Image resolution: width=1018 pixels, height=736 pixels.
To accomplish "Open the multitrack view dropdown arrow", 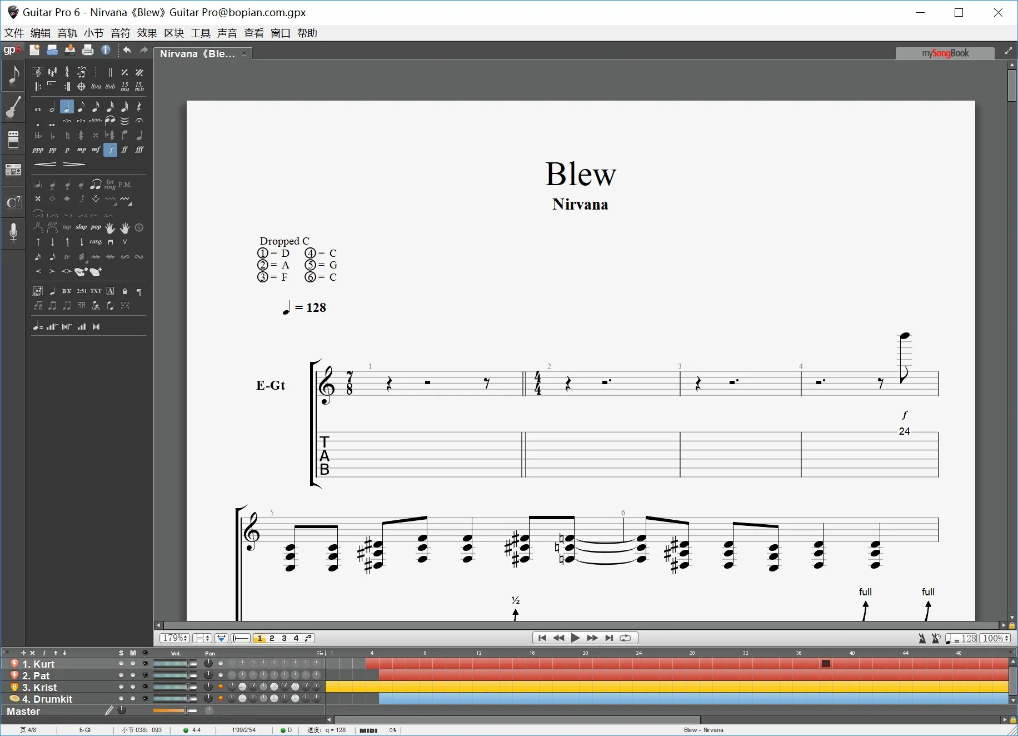I will [x=221, y=638].
